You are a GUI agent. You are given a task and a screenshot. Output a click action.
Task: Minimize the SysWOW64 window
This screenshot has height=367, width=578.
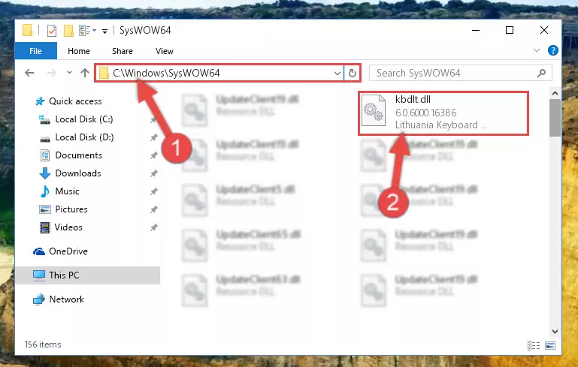[x=476, y=30]
